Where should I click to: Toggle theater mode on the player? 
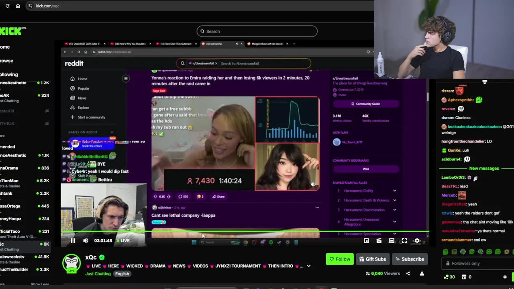tap(392, 241)
